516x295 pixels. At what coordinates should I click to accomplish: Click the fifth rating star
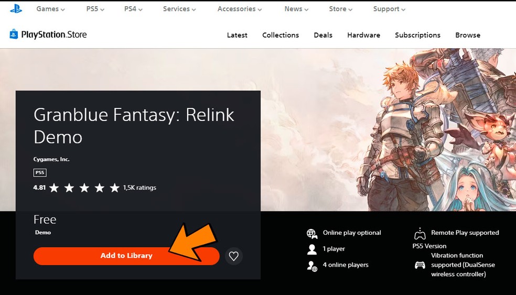[114, 188]
